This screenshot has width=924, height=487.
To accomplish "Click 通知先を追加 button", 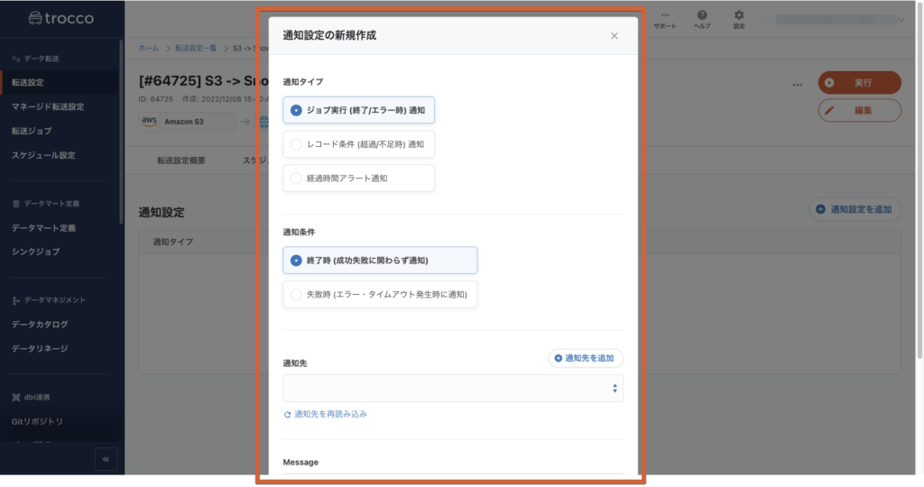I will click(585, 358).
